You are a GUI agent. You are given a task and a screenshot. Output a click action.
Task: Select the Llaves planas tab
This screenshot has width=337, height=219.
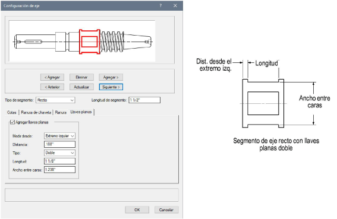(81, 112)
